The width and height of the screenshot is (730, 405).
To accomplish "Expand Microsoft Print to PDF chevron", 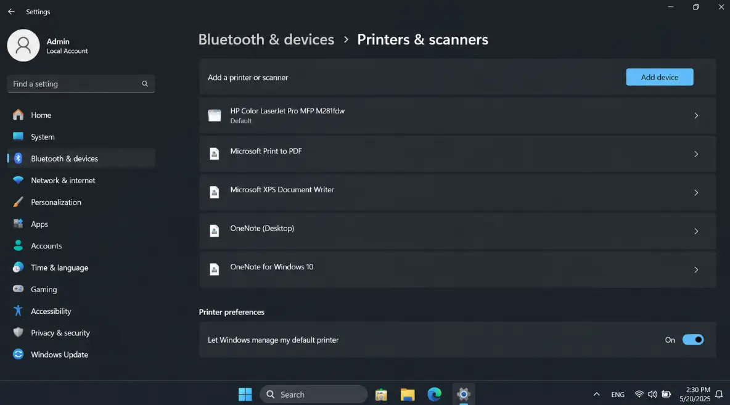I will click(696, 154).
